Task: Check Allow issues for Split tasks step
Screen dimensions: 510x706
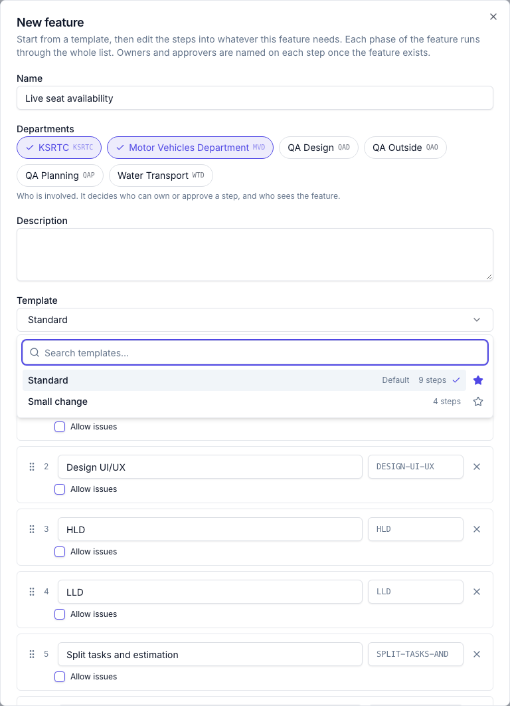Action: 60,677
